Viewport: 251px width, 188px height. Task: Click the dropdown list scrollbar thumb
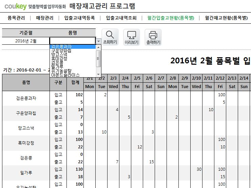[x=98, y=59]
